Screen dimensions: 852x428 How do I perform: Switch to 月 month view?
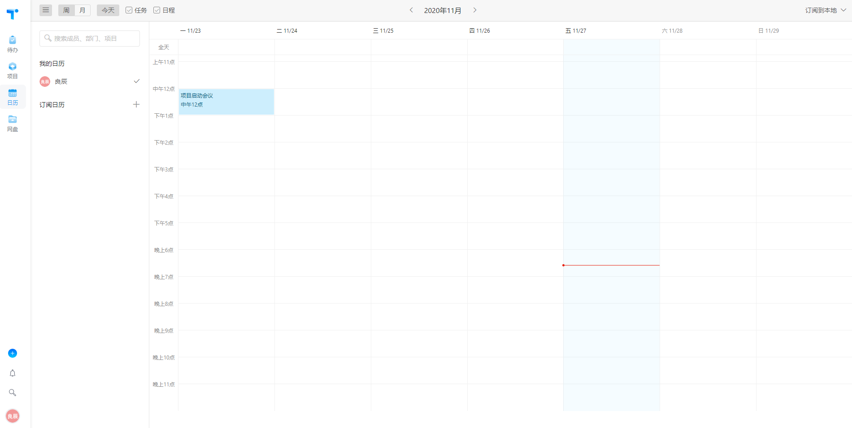pos(83,10)
